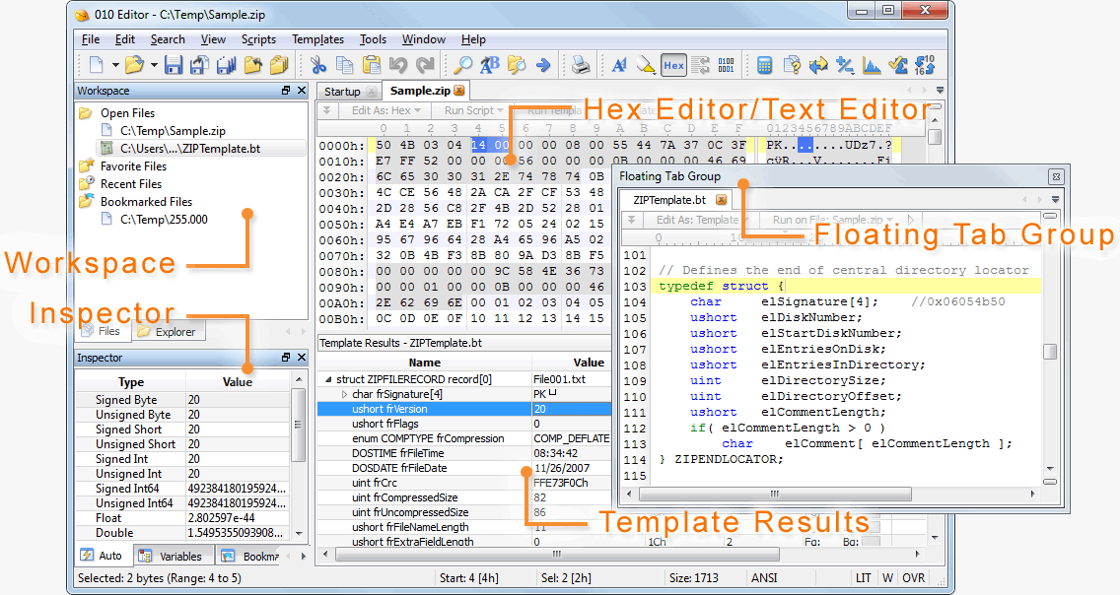Float the Workspace panel with its undock button
Screen dimensions: 1120x595
click(x=286, y=91)
